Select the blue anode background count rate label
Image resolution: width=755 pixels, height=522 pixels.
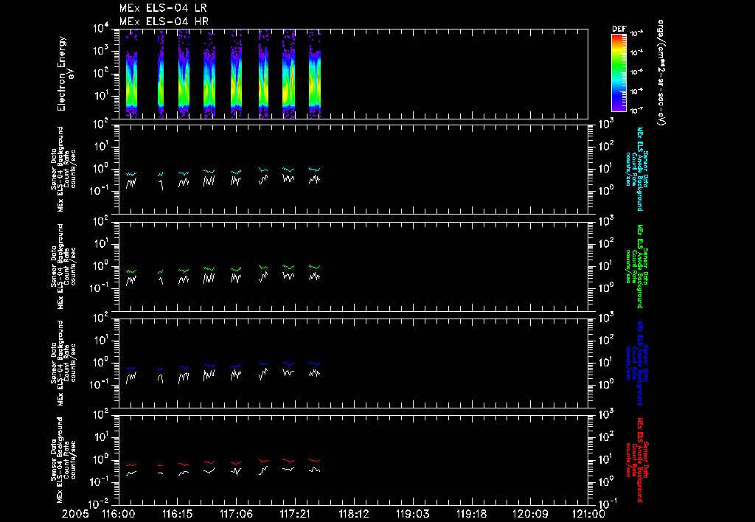click(636, 363)
